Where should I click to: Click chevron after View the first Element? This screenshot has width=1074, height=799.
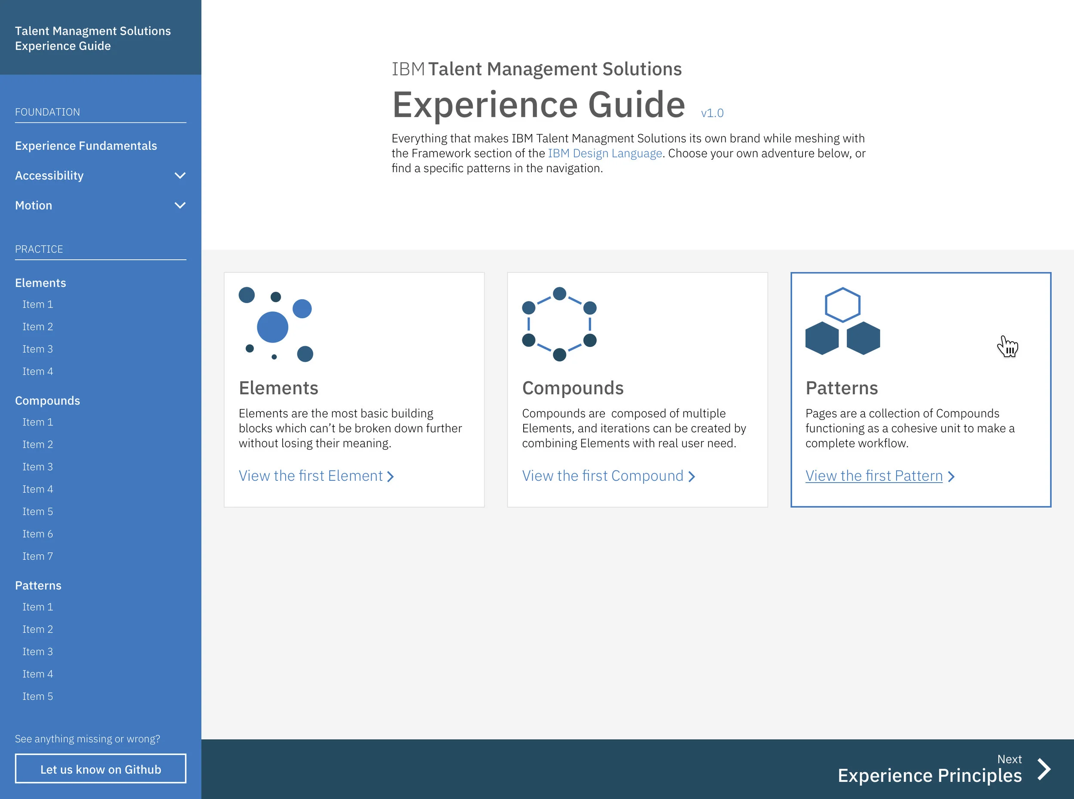pyautogui.click(x=391, y=477)
